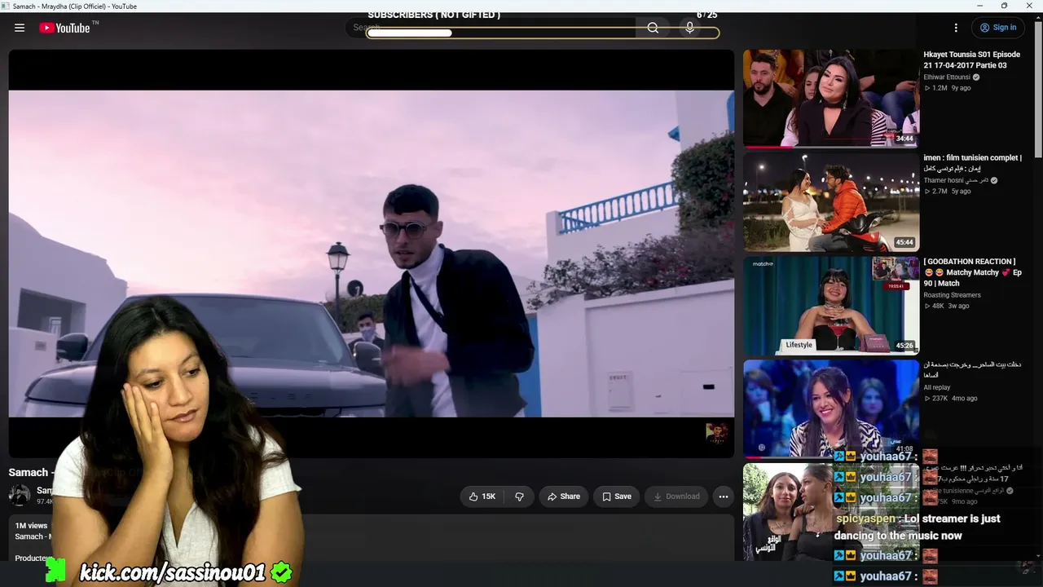This screenshot has width=1043, height=587.
Task: Click the page scrollbar on the right edge
Action: [x=1038, y=90]
